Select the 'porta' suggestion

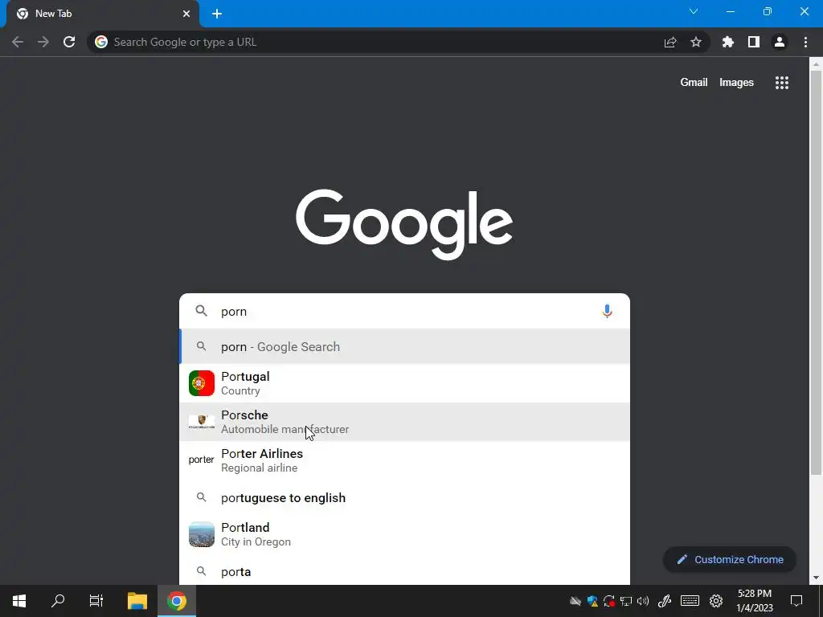[x=404, y=571]
